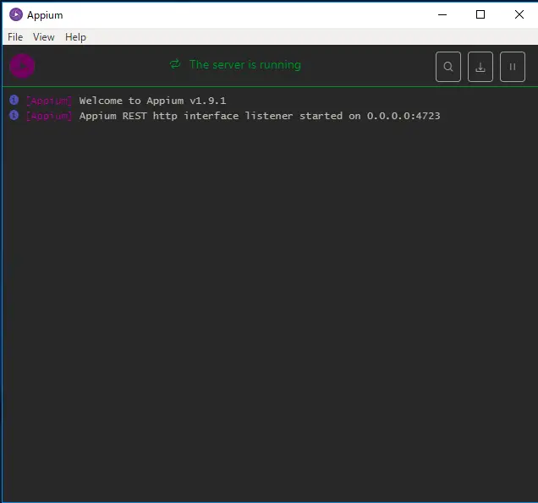Viewport: 538px width, 503px height.
Task: Click the purple Appium logo in toolbar
Action: click(22, 66)
